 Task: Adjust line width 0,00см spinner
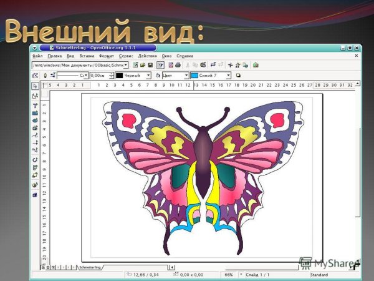pyautogui.click(x=112, y=76)
